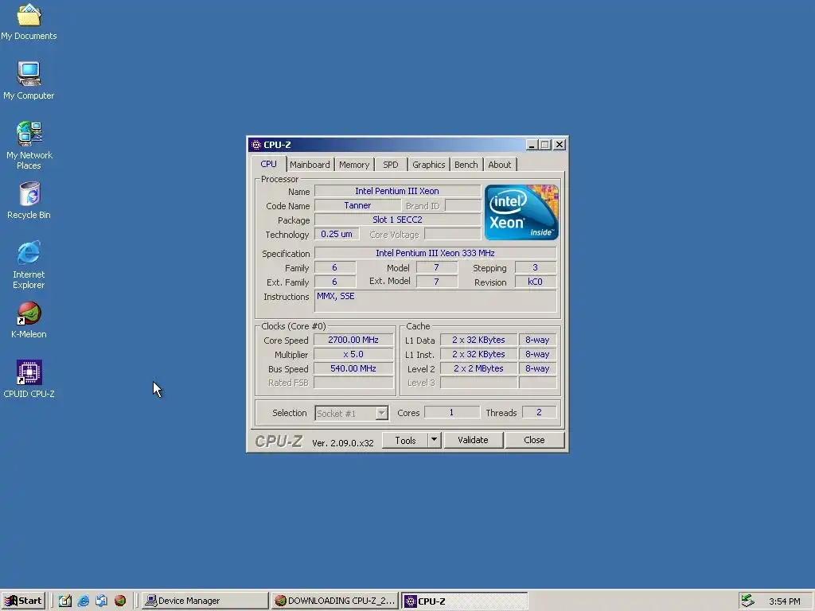The image size is (815, 611).
Task: Click the Cores value 1
Action: click(x=452, y=413)
